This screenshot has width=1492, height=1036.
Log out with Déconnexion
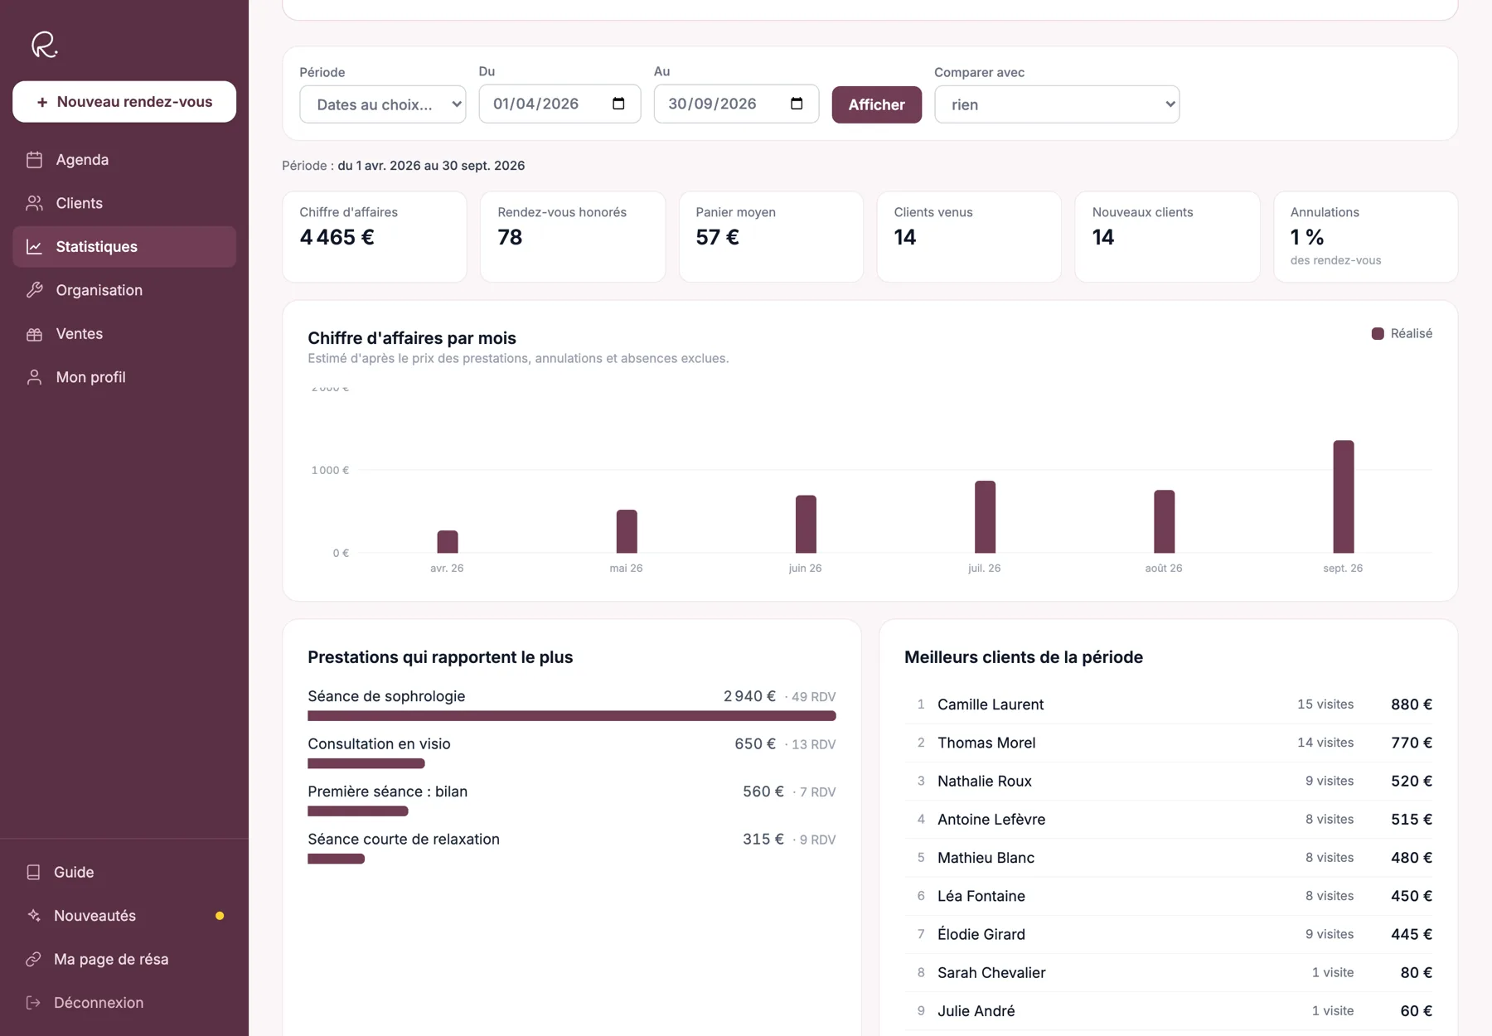(124, 1003)
